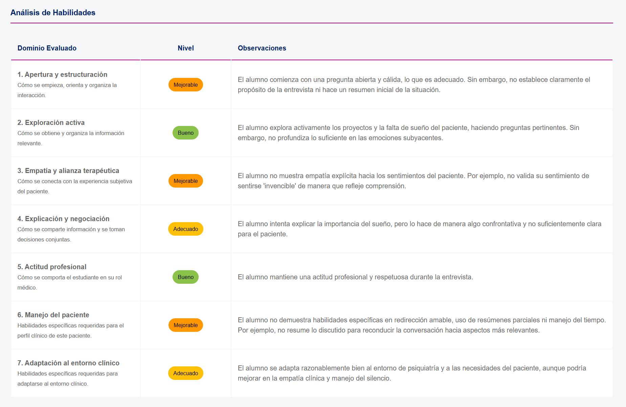Viewport: 626px width, 407px height.
Task: Click Adecuado badge for Explicación y negociación
Action: tap(186, 229)
